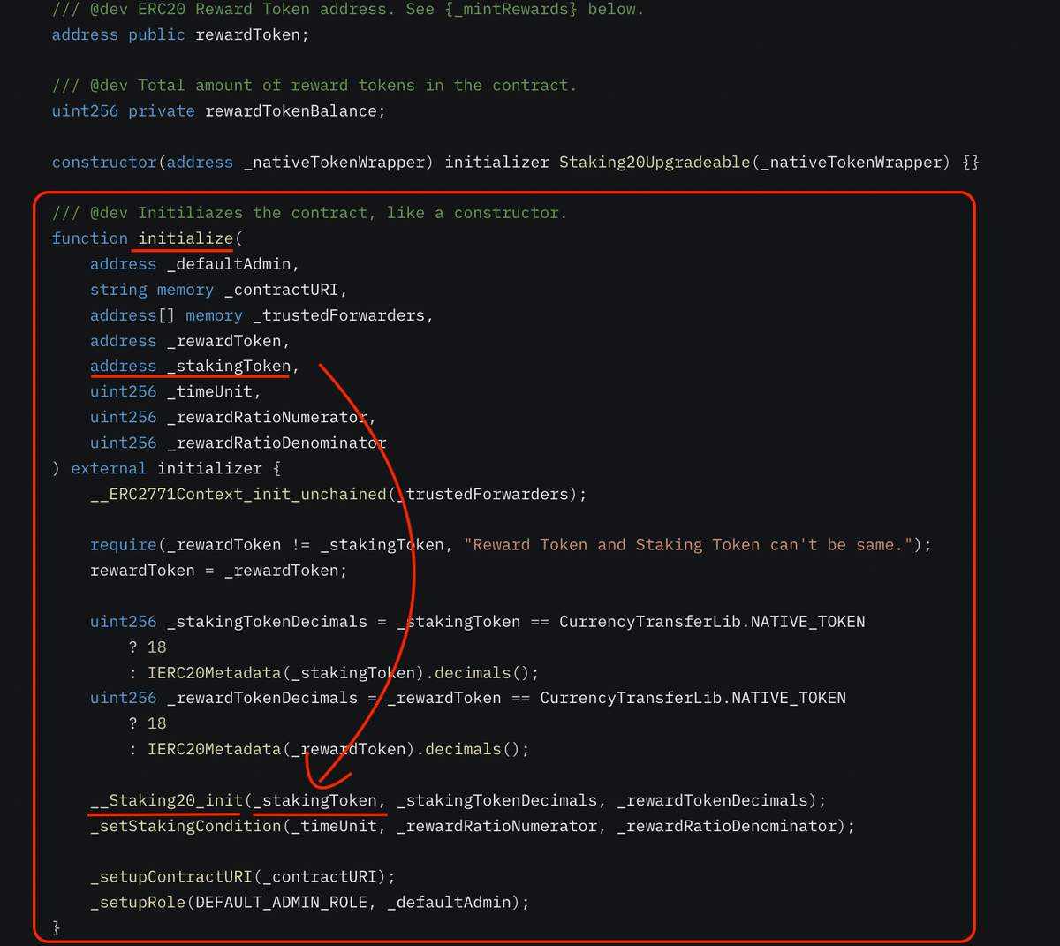This screenshot has width=1060, height=946.
Task: Click Staking20Upgradeable in the constructor line
Action: click(655, 162)
